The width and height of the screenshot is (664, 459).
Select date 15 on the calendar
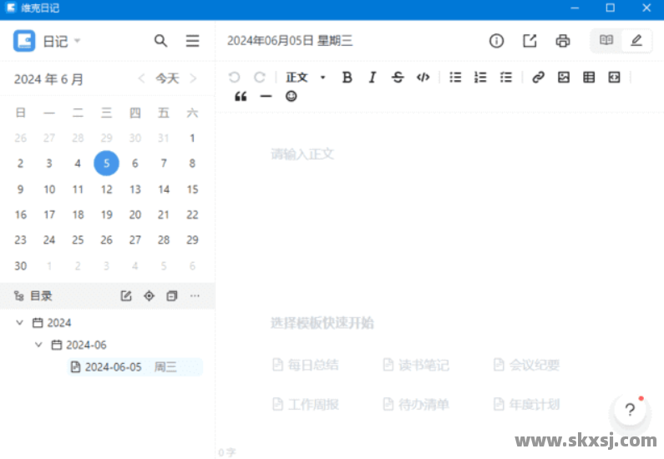[192, 189]
